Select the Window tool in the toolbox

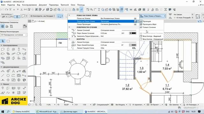[x=13, y=49]
